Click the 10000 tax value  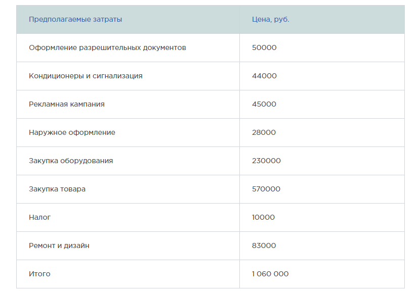click(263, 217)
